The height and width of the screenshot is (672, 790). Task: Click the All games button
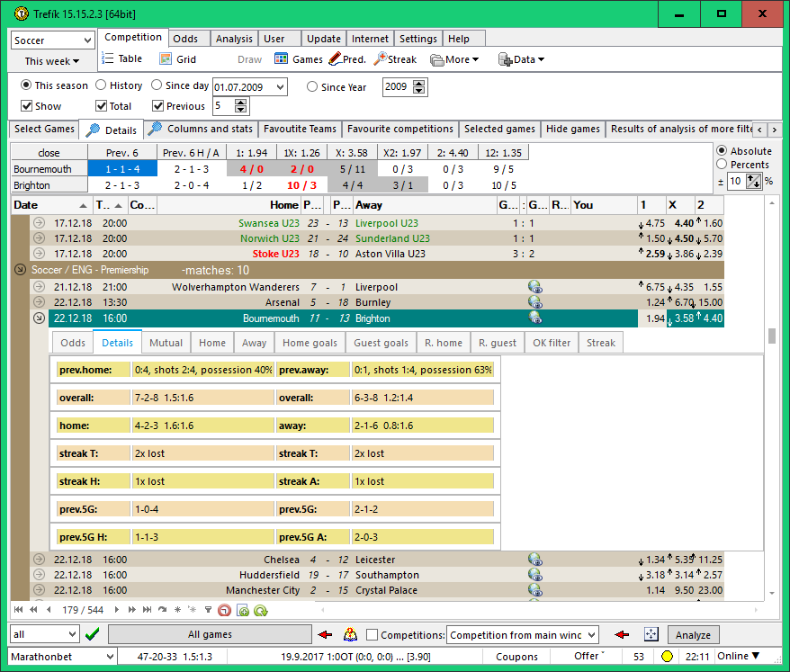[210, 634]
